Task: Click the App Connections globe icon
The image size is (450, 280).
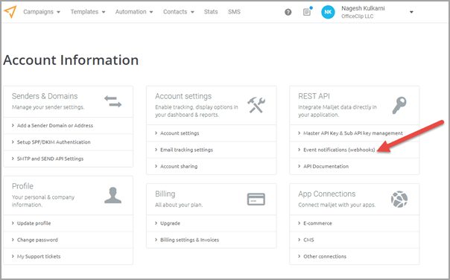Action: click(x=399, y=199)
